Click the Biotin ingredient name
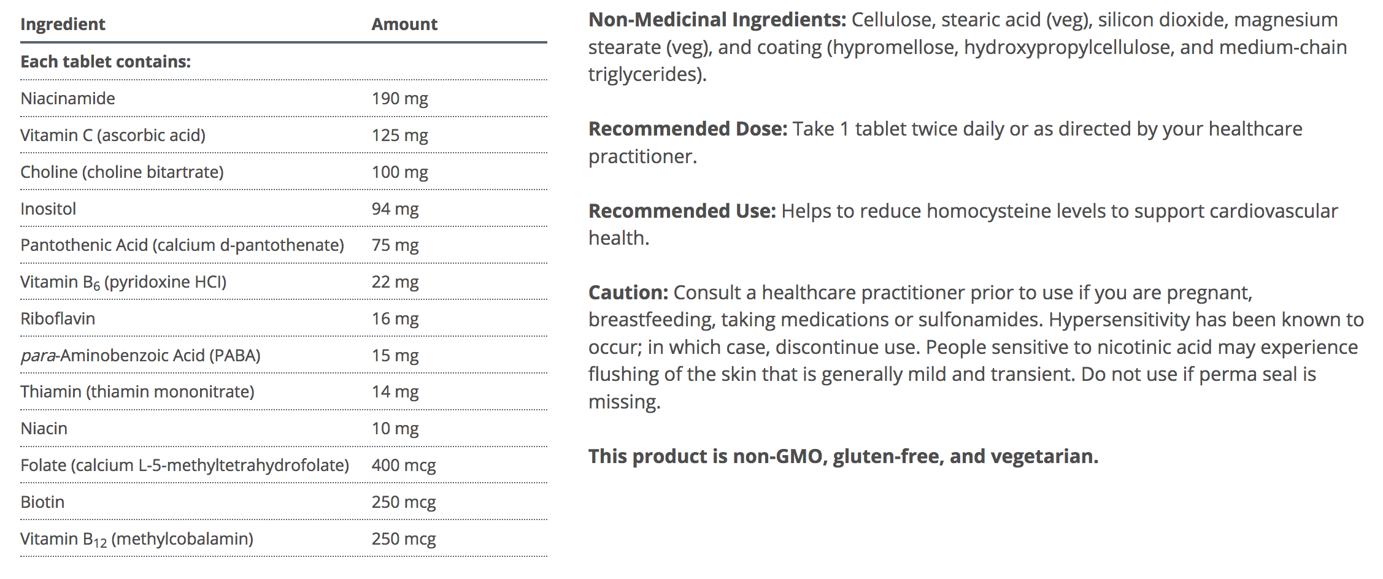Image resolution: width=1383 pixels, height=579 pixels. click(x=42, y=502)
